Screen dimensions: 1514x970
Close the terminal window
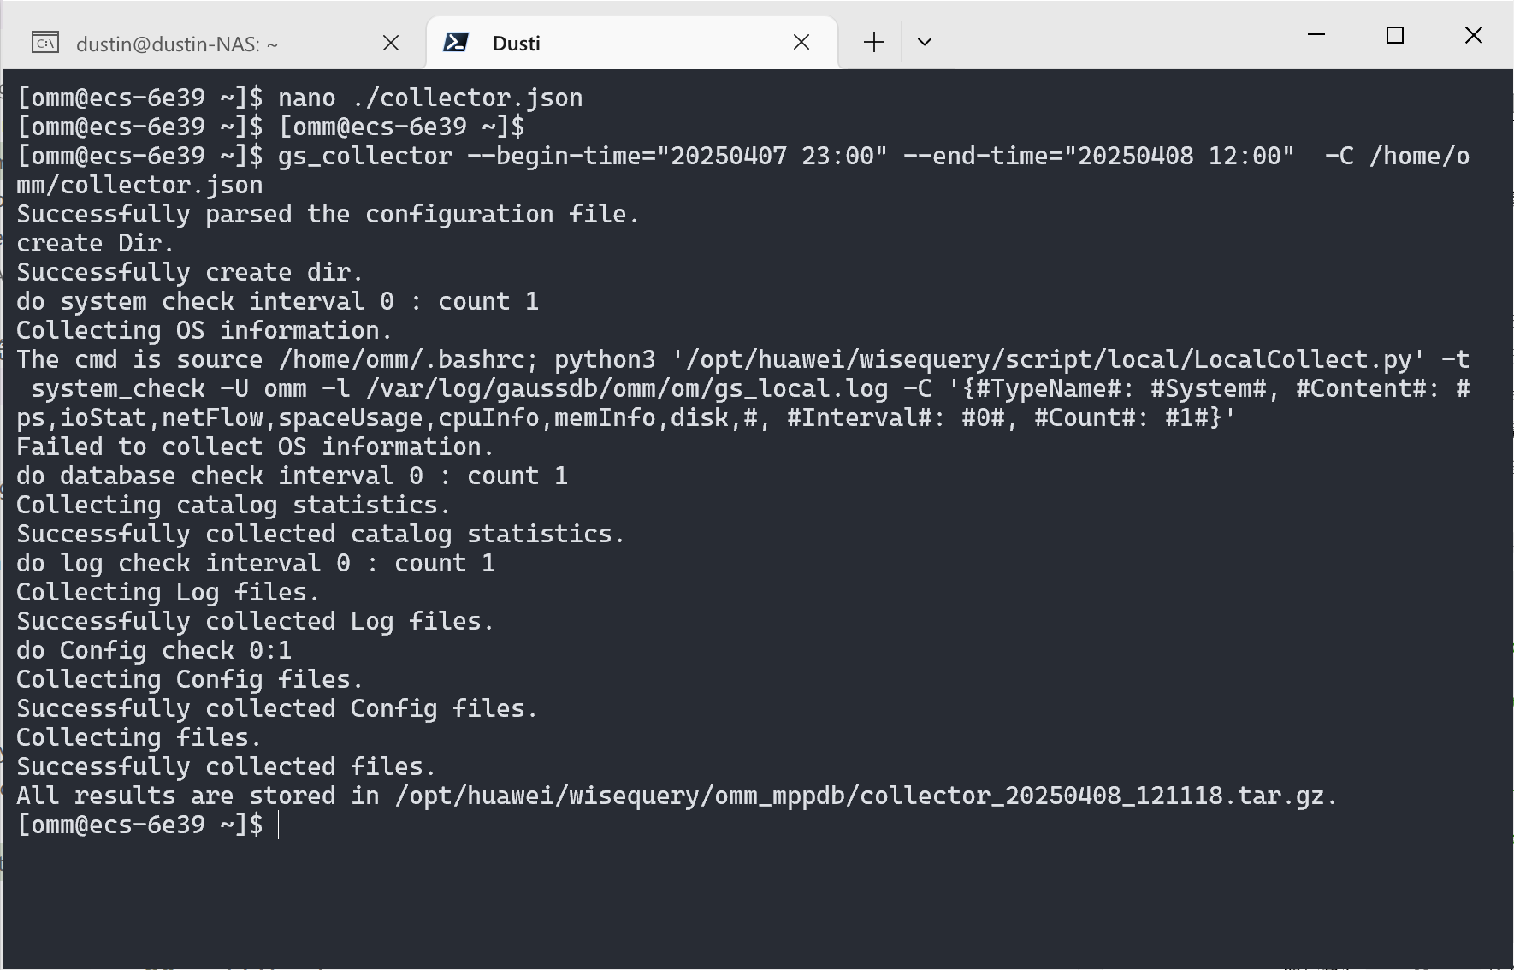pyautogui.click(x=1474, y=35)
